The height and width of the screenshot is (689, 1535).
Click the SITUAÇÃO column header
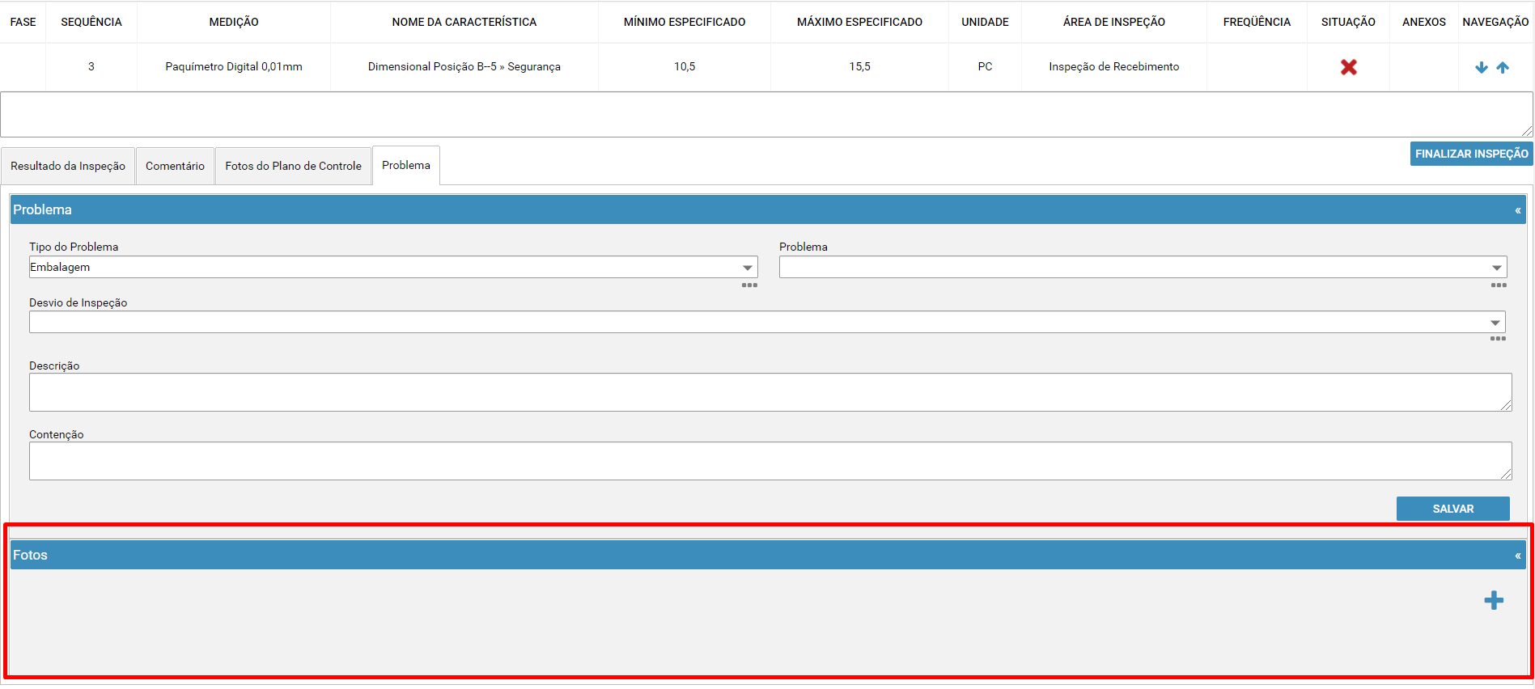[1348, 22]
